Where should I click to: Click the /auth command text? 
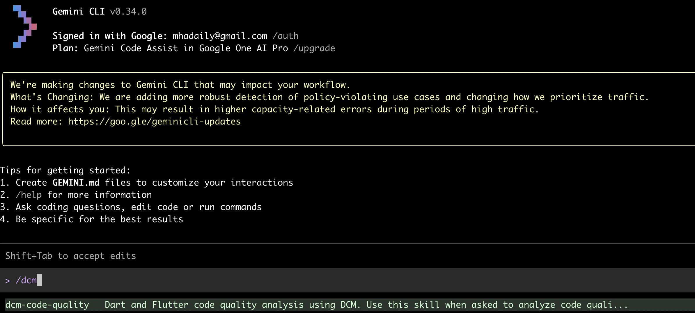tap(286, 36)
